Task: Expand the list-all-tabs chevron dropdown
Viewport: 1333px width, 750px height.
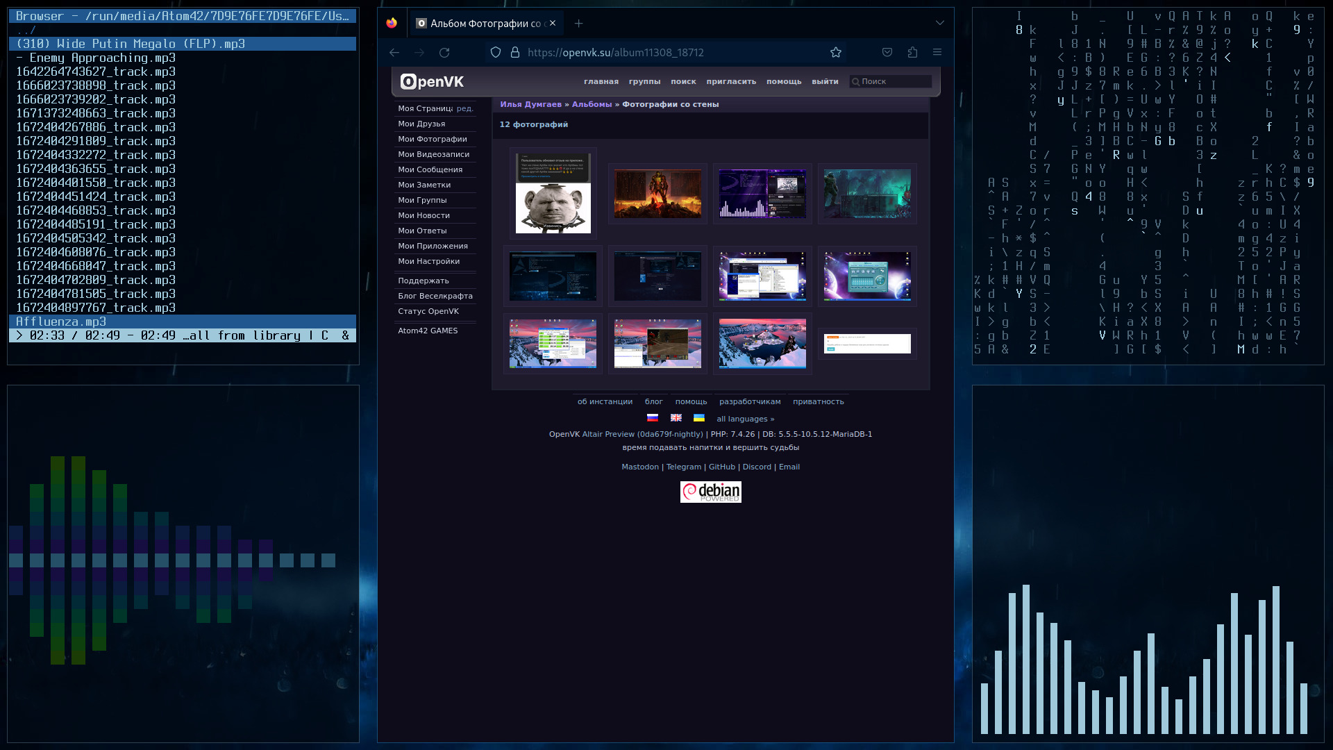Action: 939,24
